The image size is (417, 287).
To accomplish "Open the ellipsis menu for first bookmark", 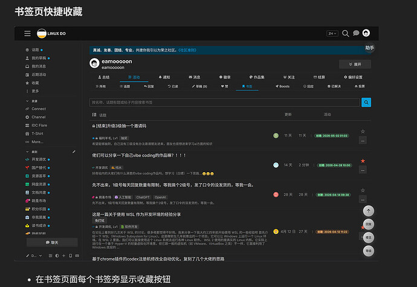I will coord(363,140).
